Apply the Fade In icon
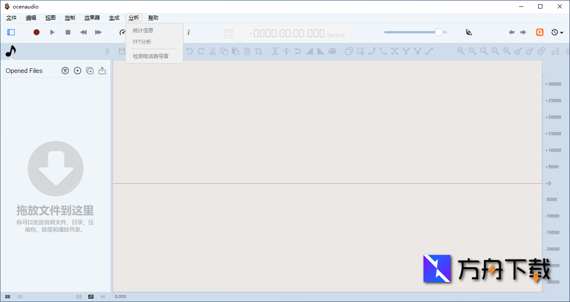Screen dimensions: 570x302 (x=309, y=51)
